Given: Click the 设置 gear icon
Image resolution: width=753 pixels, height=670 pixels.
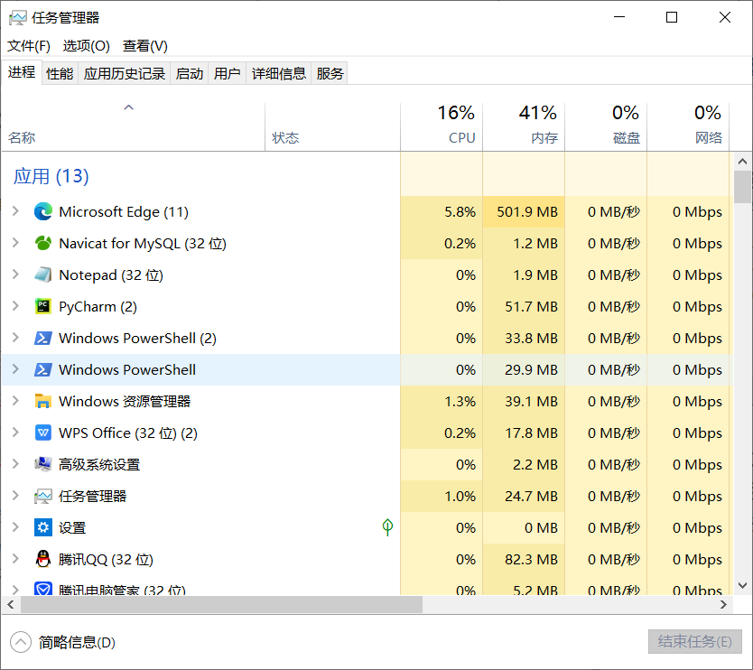Looking at the screenshot, I should tap(43, 527).
